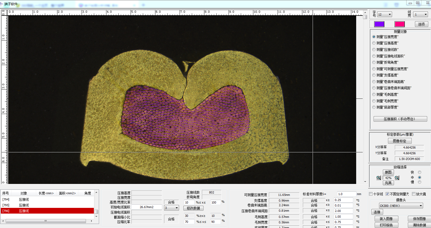Click the 长度<mm> column header
This screenshot has width=431, height=228.
coord(46,193)
